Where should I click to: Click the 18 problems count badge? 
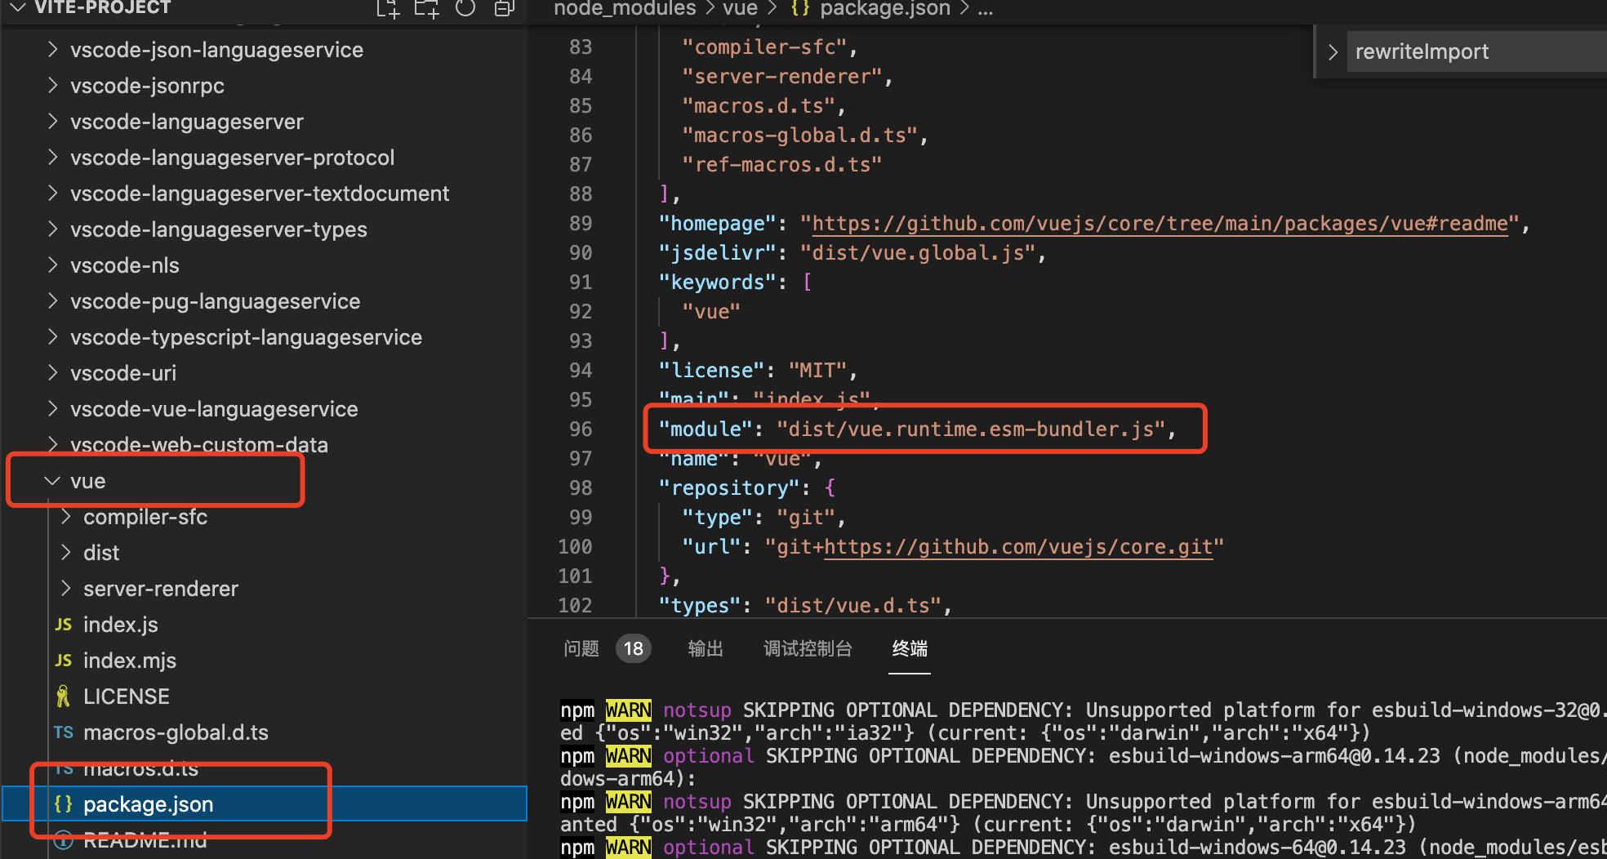pos(634,648)
